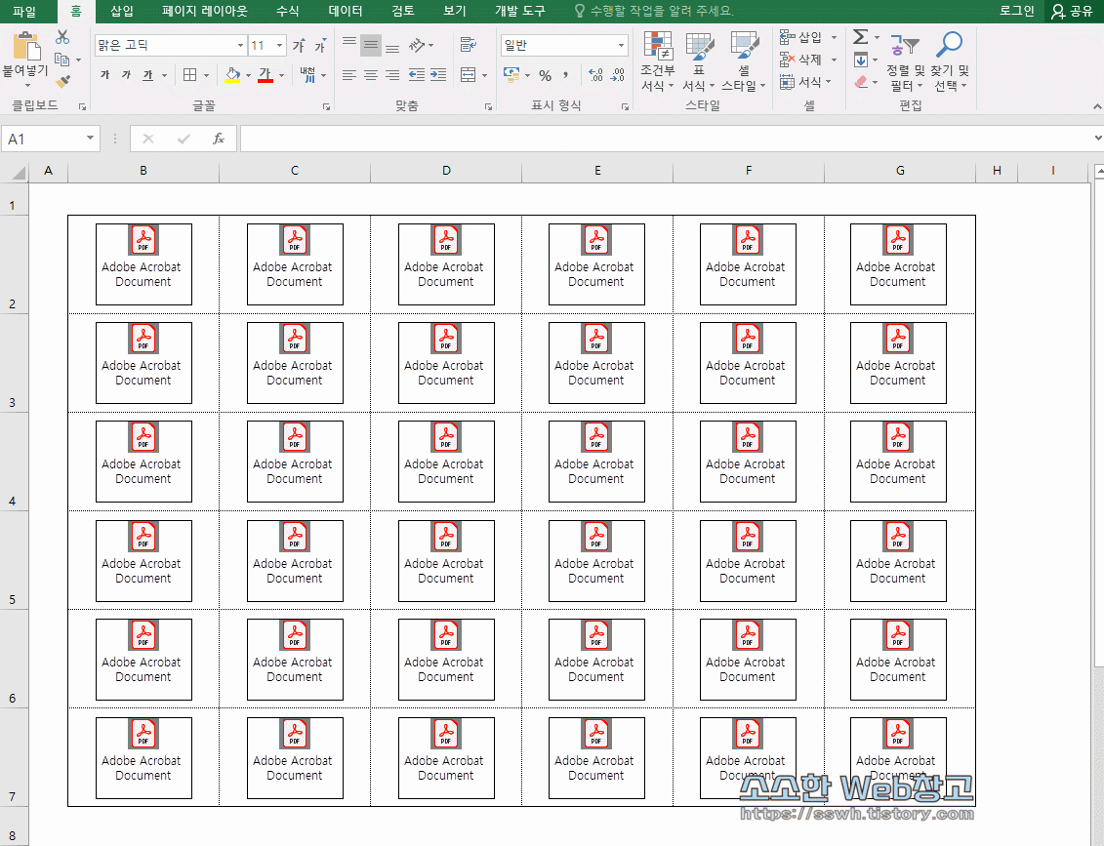This screenshot has height=846, width=1104.
Task: Open 조건부 서식 conditional formatting
Action: 658,61
